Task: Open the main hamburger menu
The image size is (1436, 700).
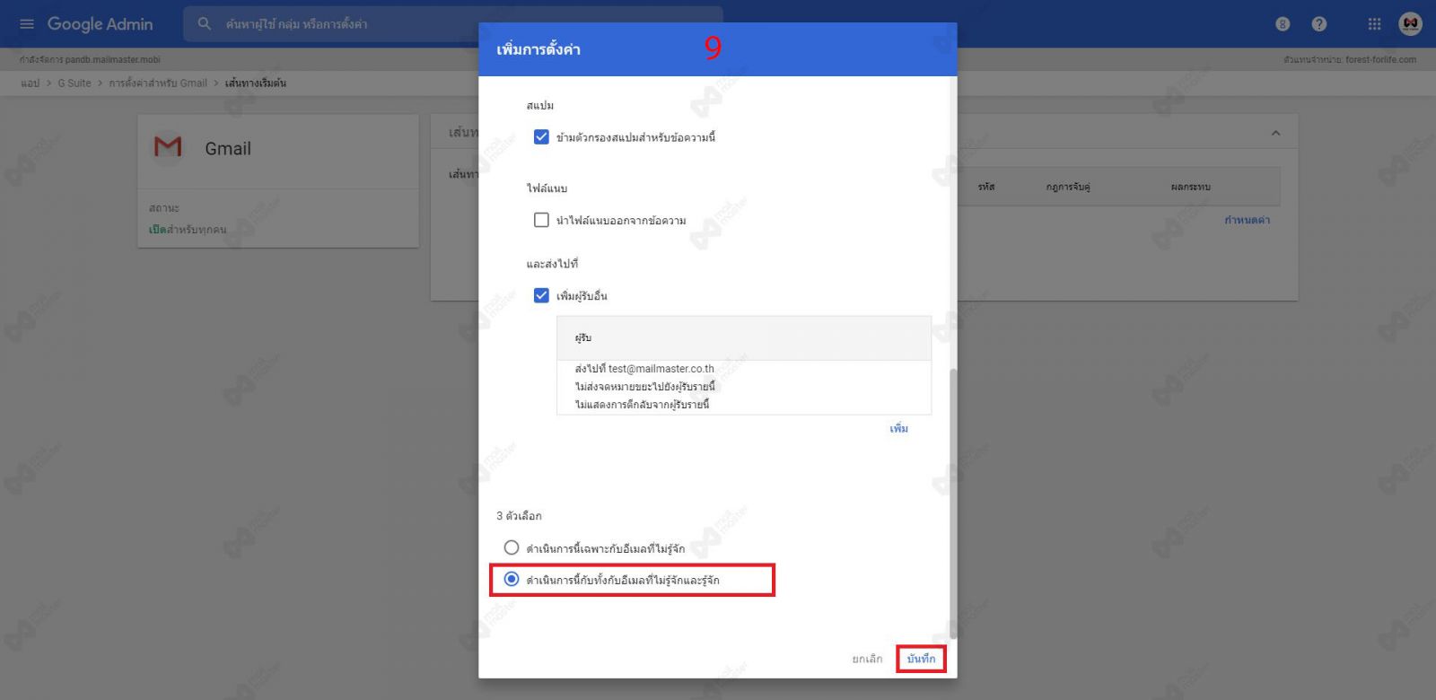Action: click(27, 24)
